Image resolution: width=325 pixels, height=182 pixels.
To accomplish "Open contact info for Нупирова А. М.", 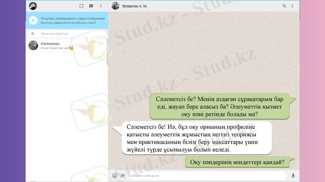I will (135, 6).
